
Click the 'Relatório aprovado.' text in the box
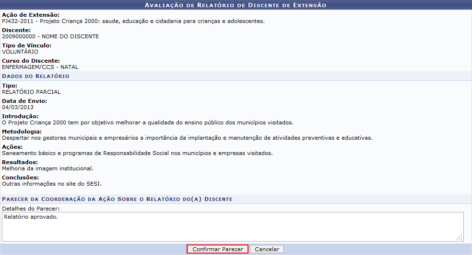click(31, 217)
